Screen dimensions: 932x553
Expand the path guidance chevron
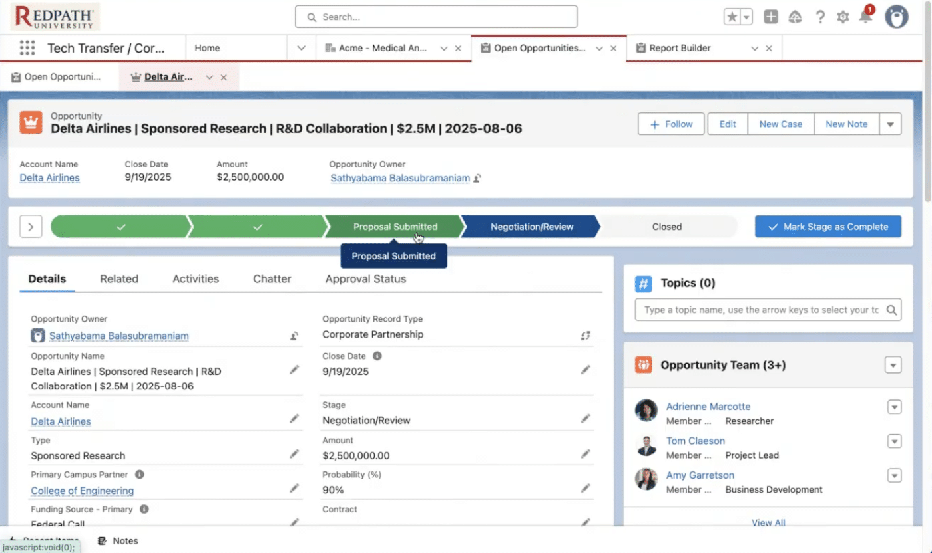(x=31, y=227)
